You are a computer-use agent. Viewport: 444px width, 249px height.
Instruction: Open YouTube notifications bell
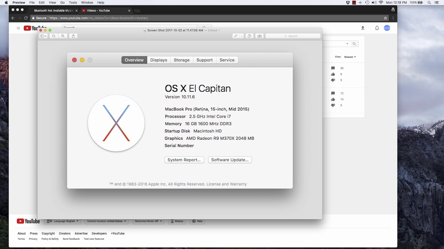click(377, 28)
